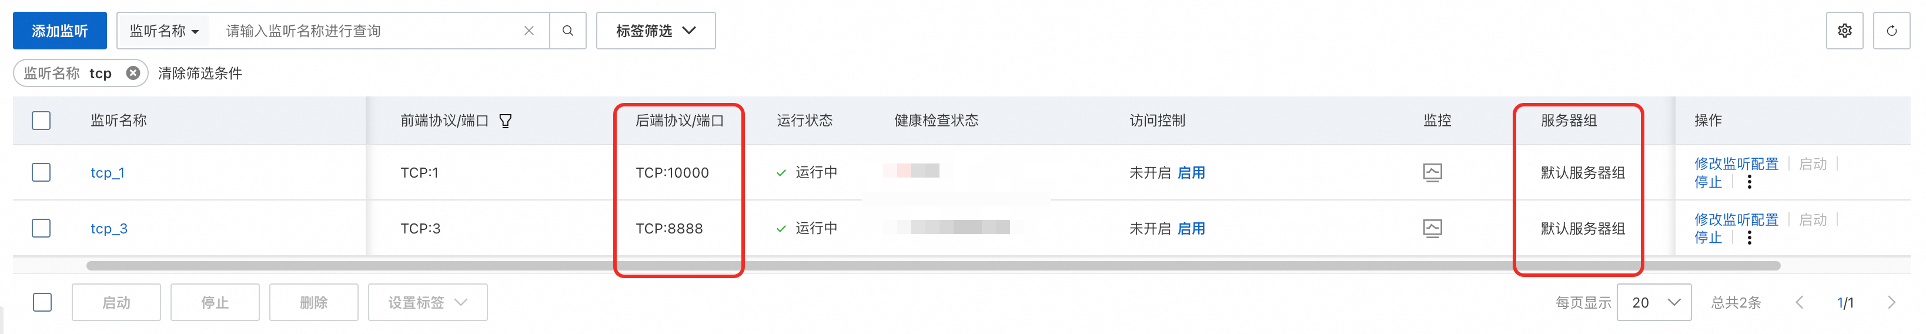Open table column settings gear

(1844, 31)
